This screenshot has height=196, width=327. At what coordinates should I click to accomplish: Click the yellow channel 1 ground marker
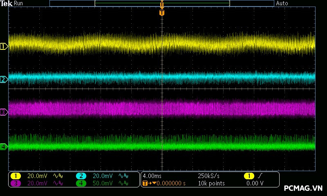pyautogui.click(x=4, y=47)
